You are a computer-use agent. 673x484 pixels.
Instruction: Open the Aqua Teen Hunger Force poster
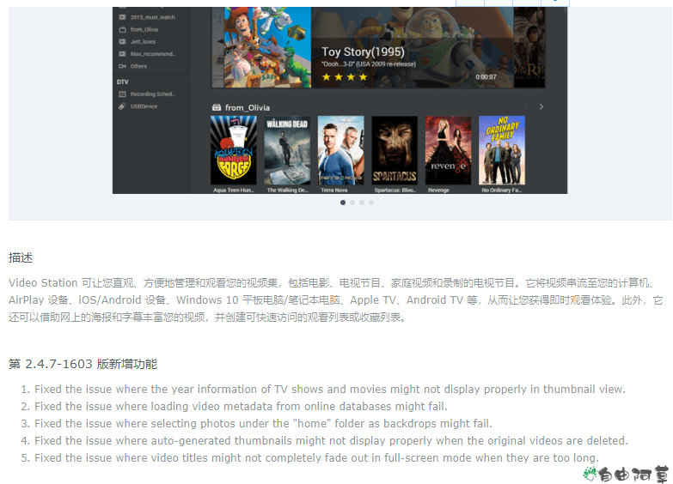[x=234, y=150]
